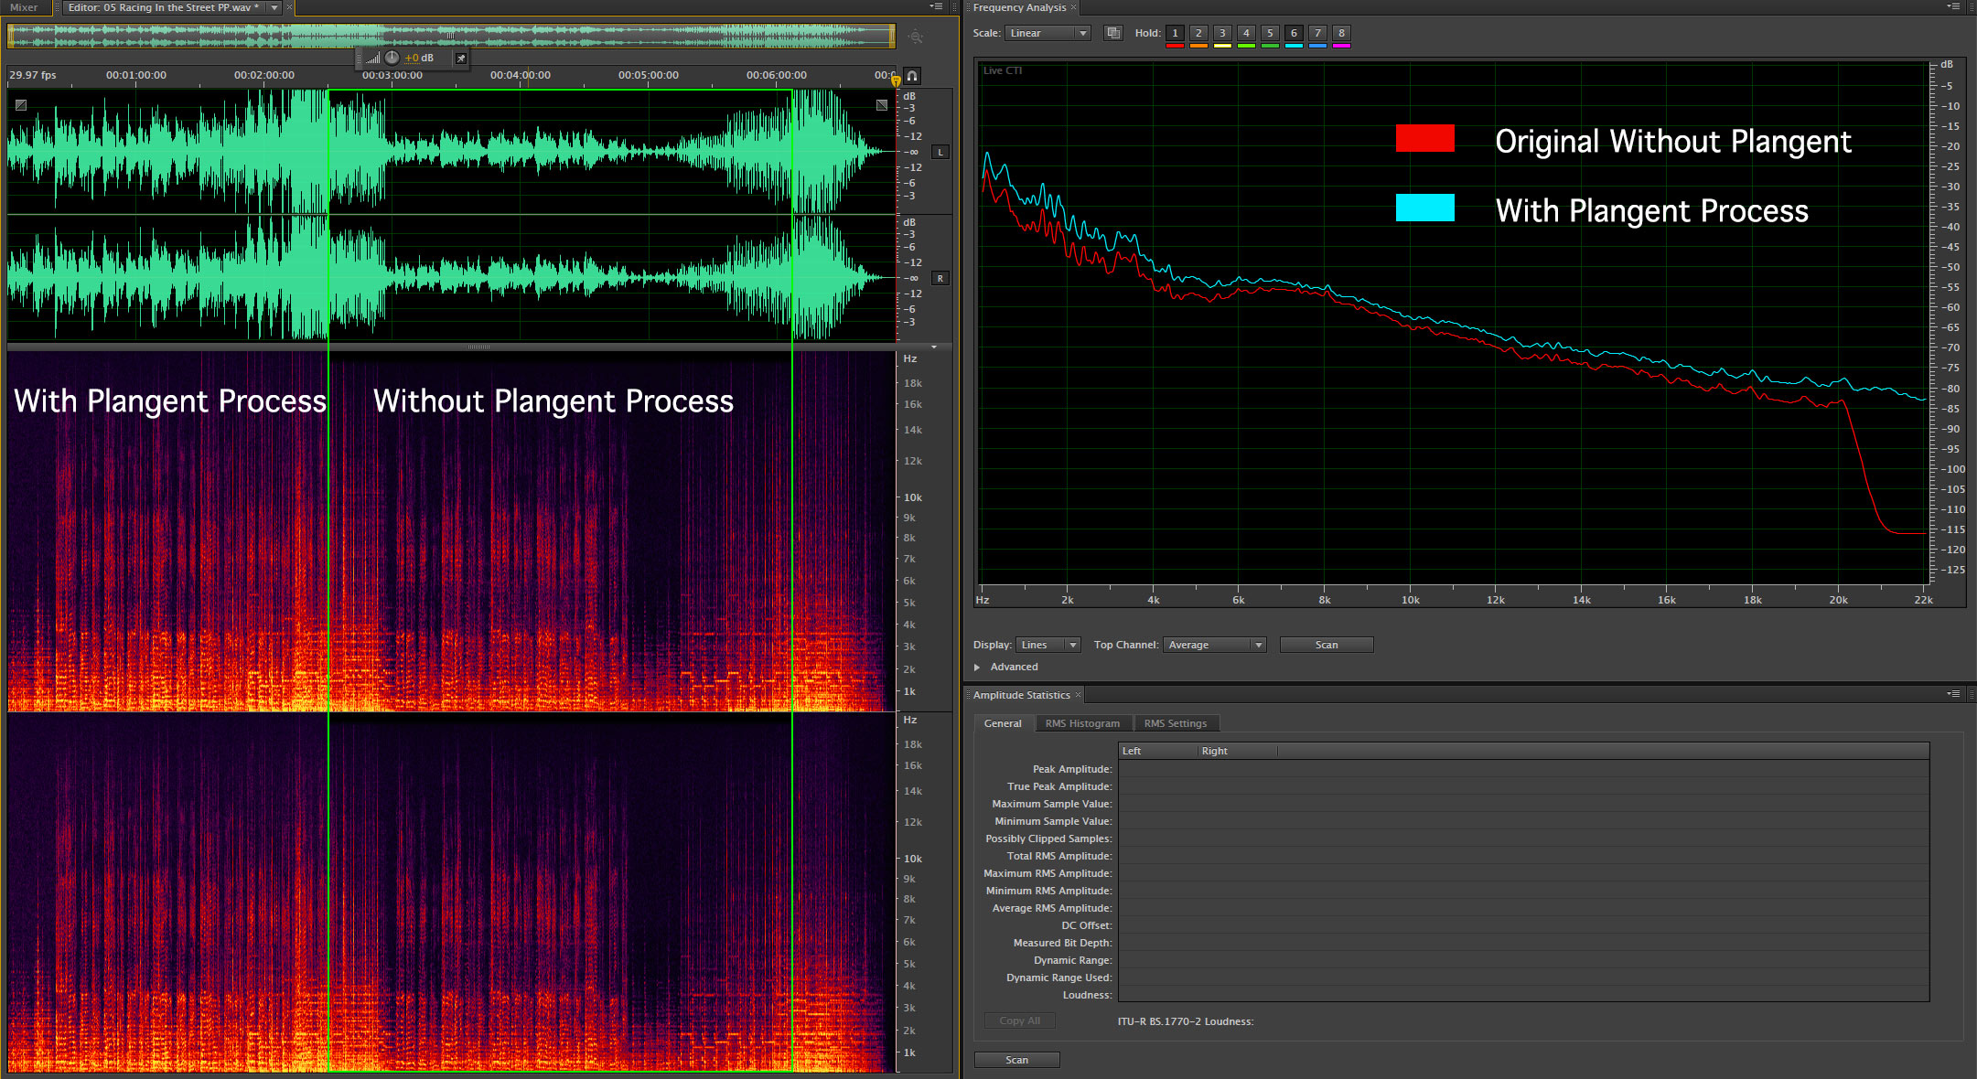
Task: Click the Right column header
Action: (x=1237, y=751)
